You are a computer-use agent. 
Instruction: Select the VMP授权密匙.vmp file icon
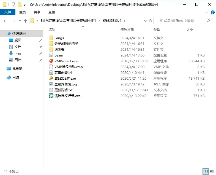51,67
